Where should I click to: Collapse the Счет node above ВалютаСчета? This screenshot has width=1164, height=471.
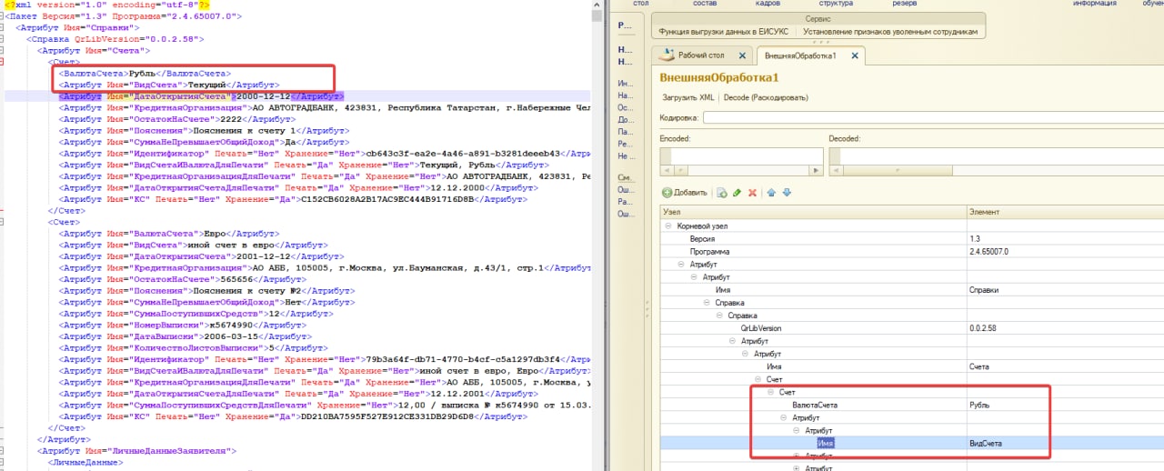pyautogui.click(x=770, y=392)
